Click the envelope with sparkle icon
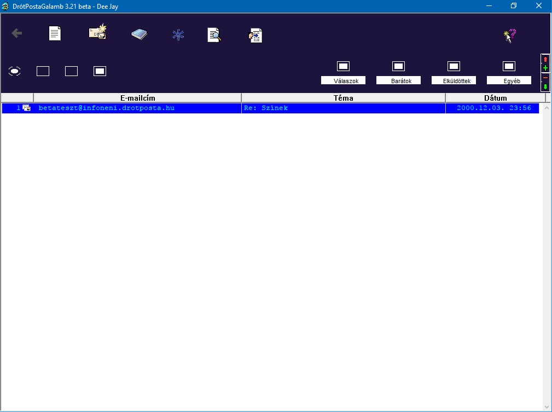Viewport: 552px width, 412px height. point(97,33)
